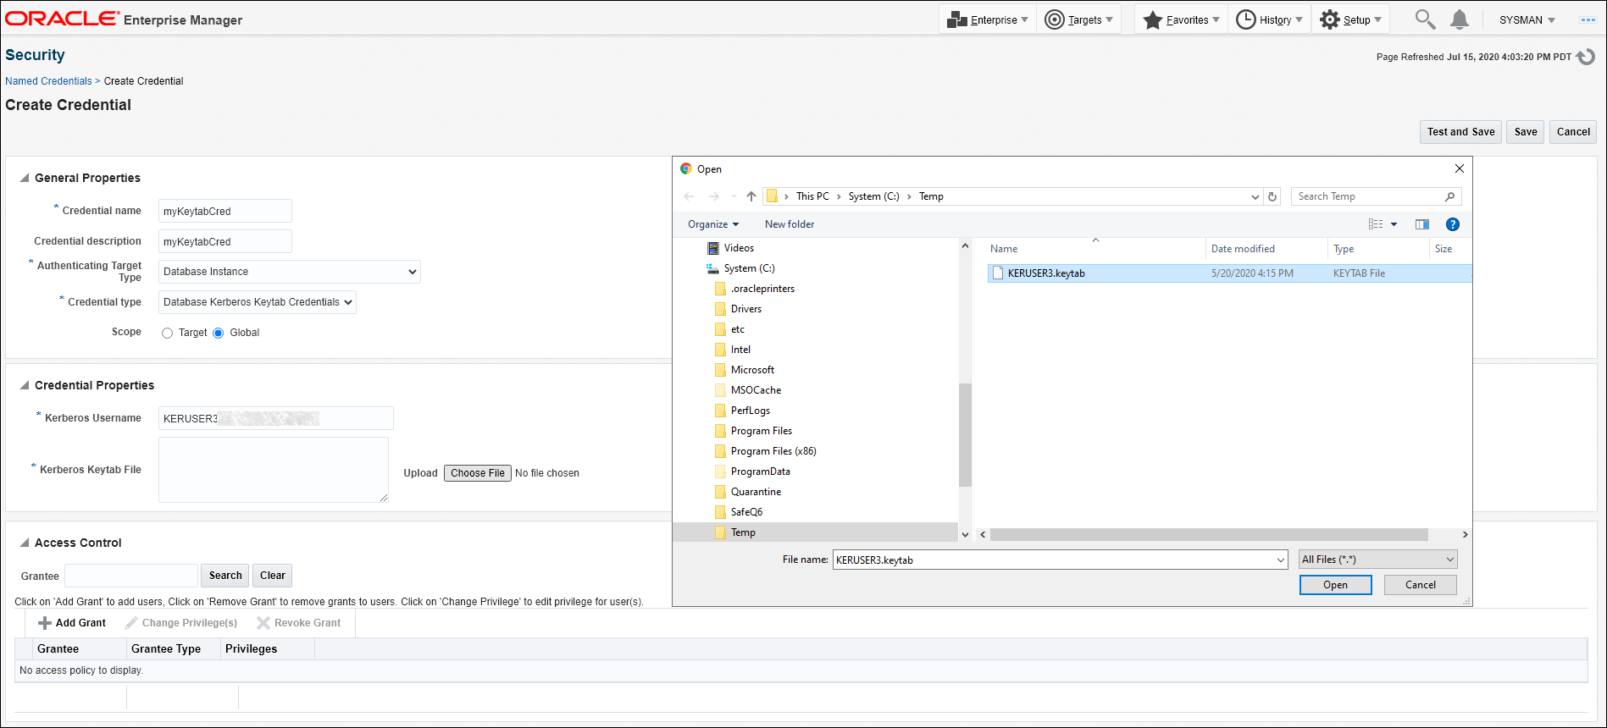This screenshot has height=728, width=1607.
Task: Select the Drivers folder
Action: (745, 309)
